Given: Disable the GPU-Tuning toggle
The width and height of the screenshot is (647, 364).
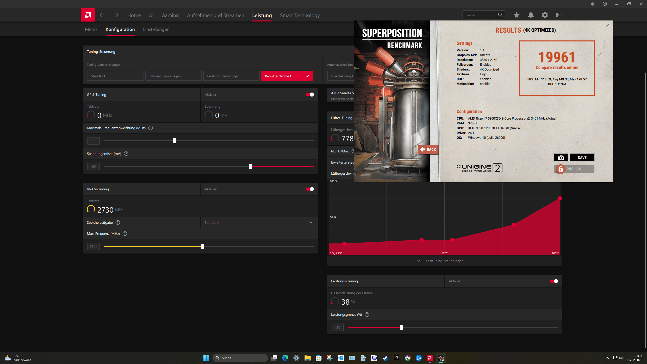Looking at the screenshot, I should pos(310,94).
